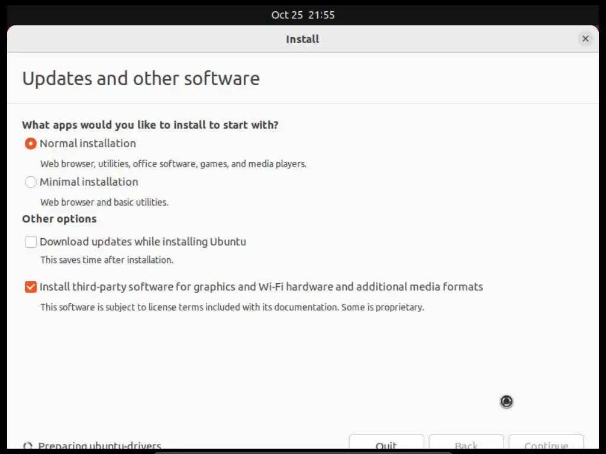
Task: Click the 'Some is proprietary' license description
Action: pos(232,307)
